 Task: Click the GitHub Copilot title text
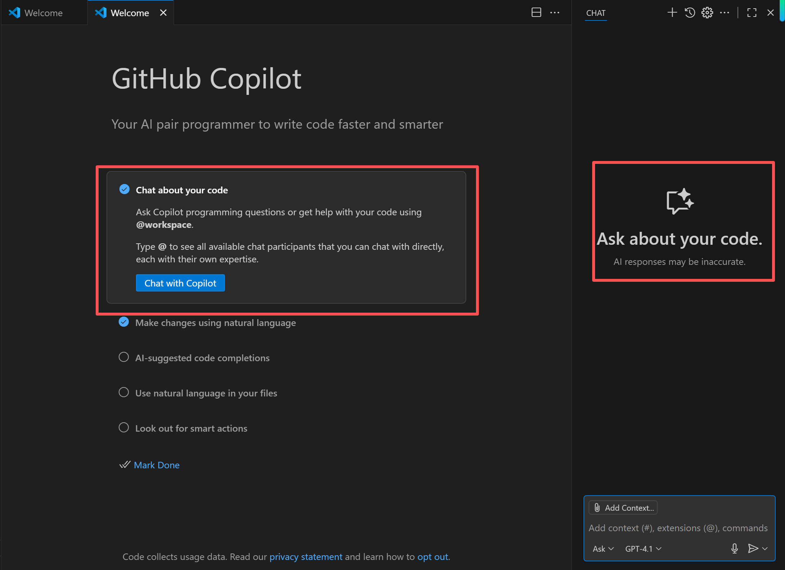click(207, 79)
